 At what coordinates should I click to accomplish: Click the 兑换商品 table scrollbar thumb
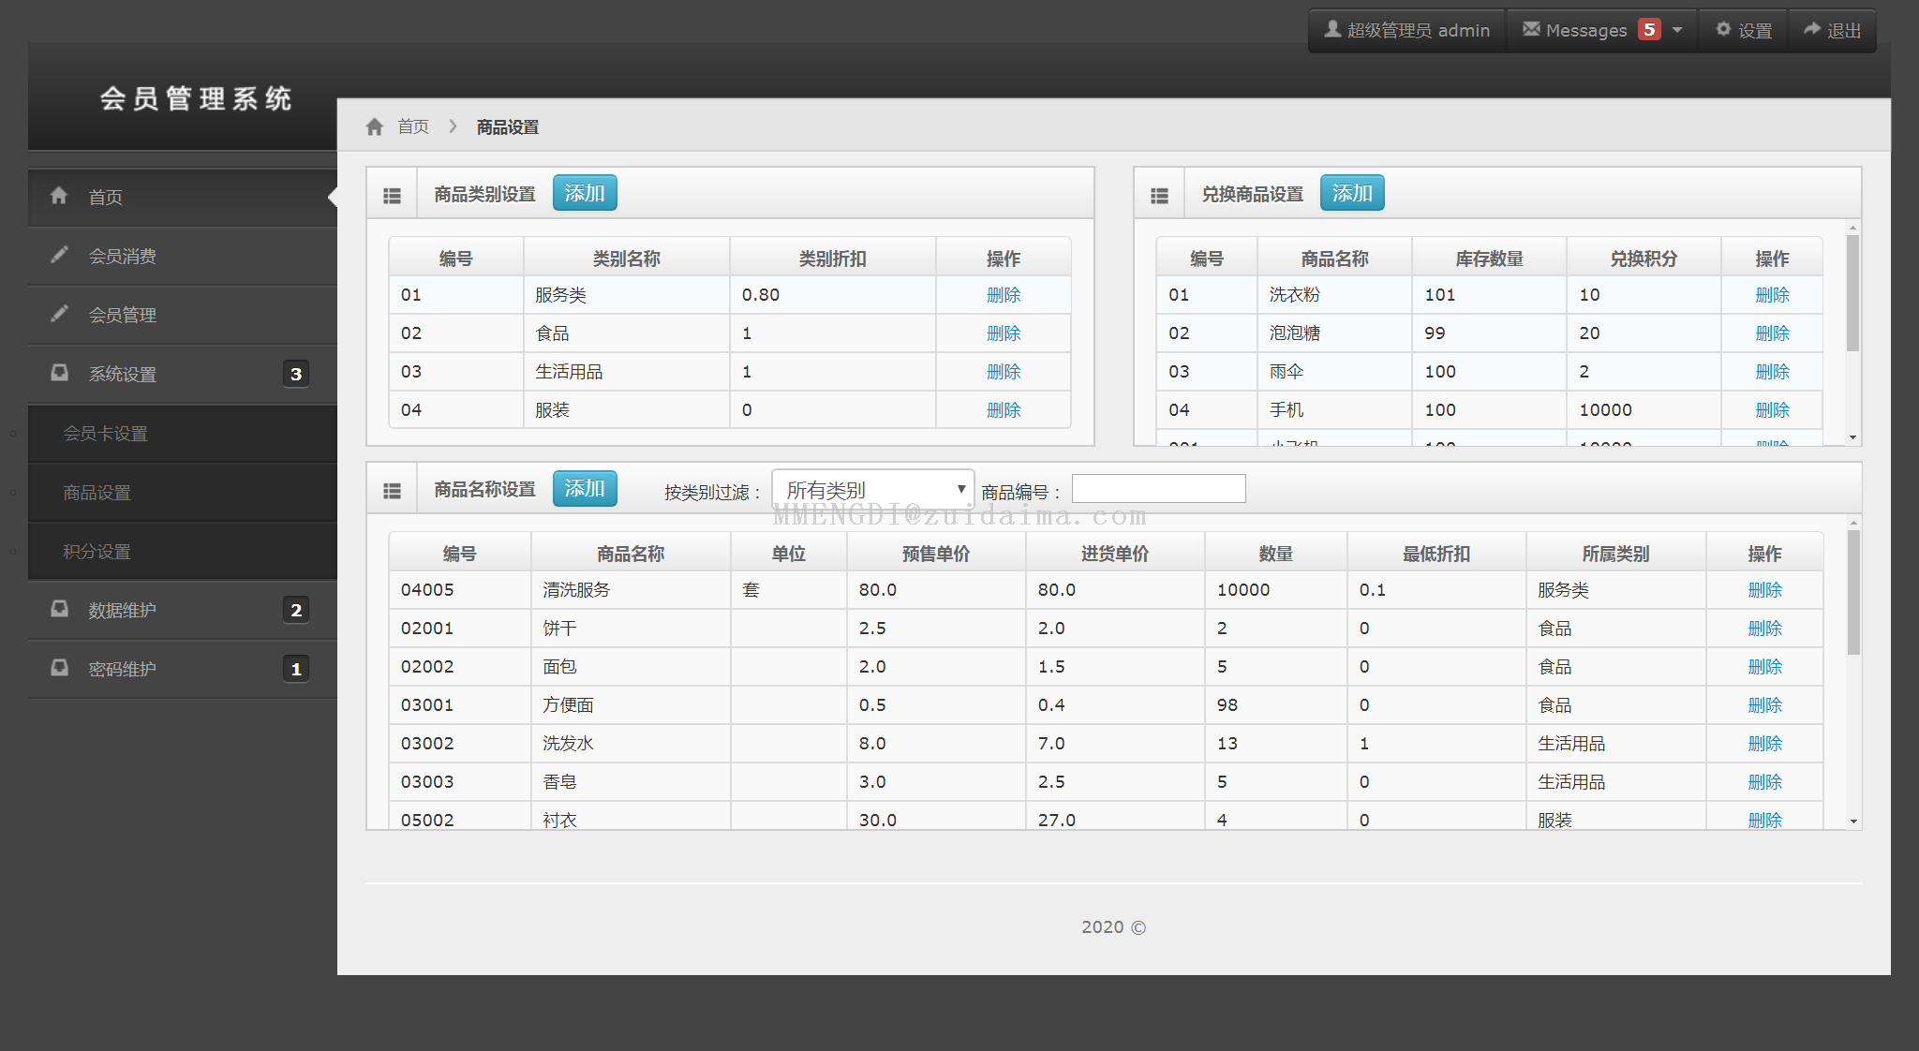pyautogui.click(x=1852, y=293)
